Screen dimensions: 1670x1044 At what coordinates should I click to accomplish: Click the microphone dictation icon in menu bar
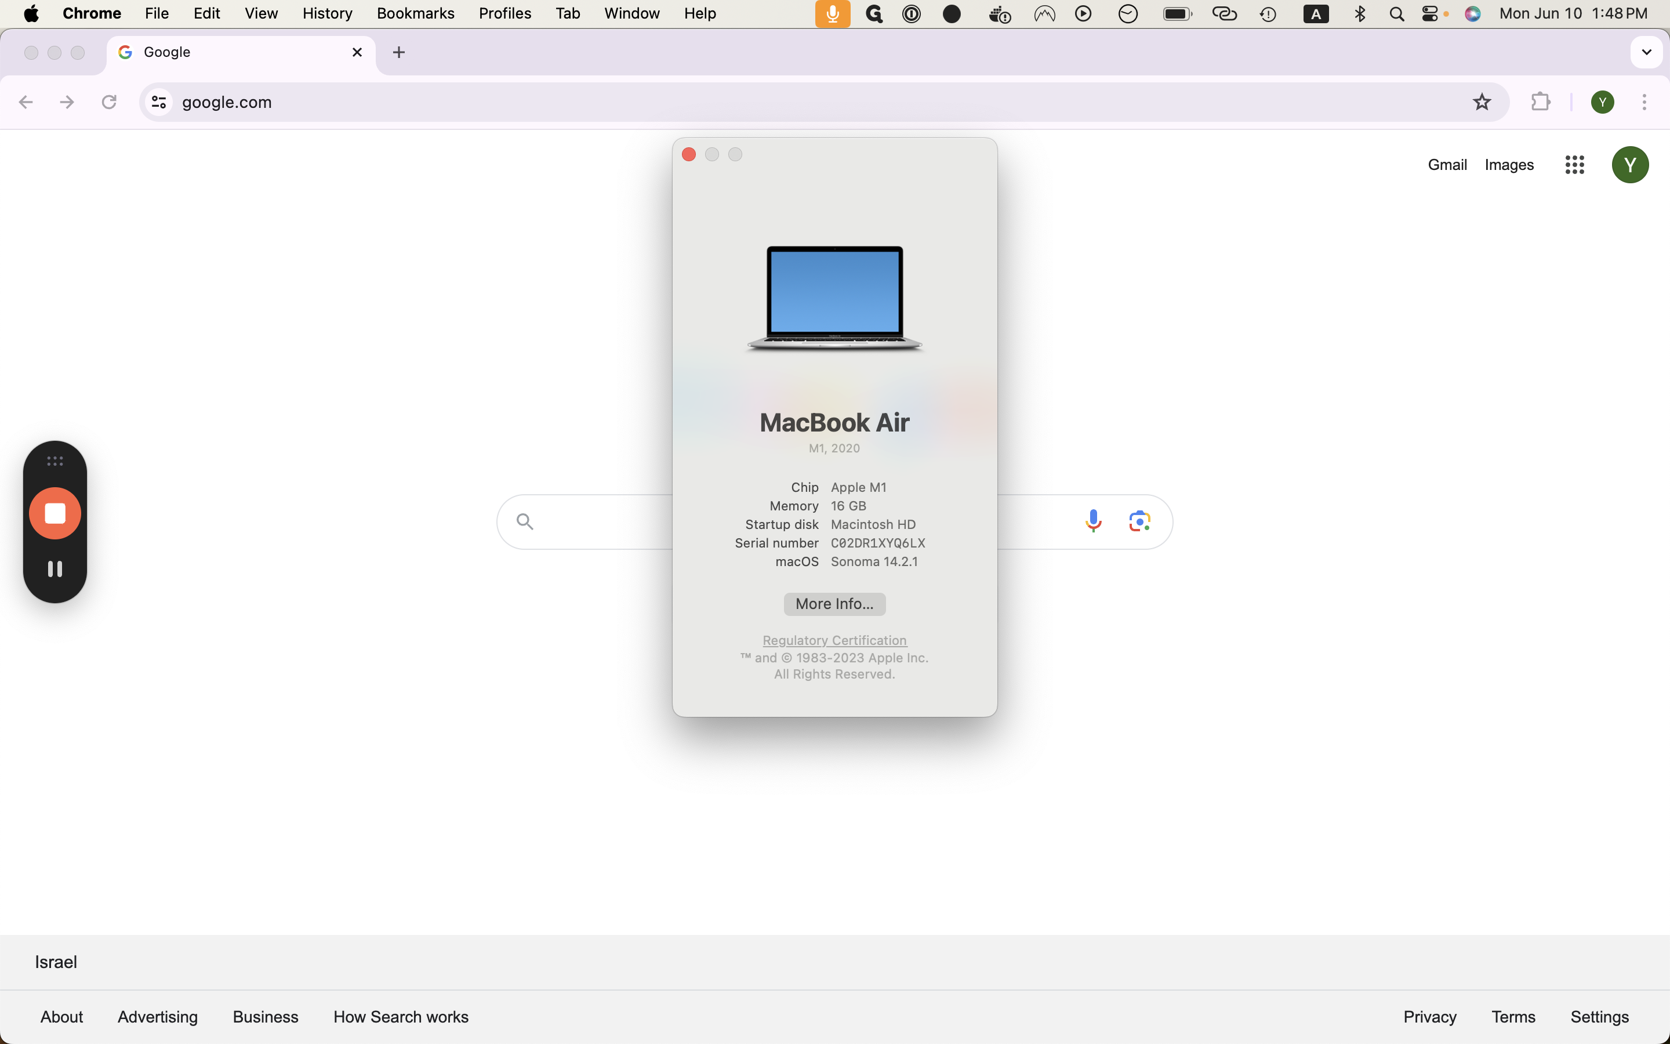tap(833, 14)
